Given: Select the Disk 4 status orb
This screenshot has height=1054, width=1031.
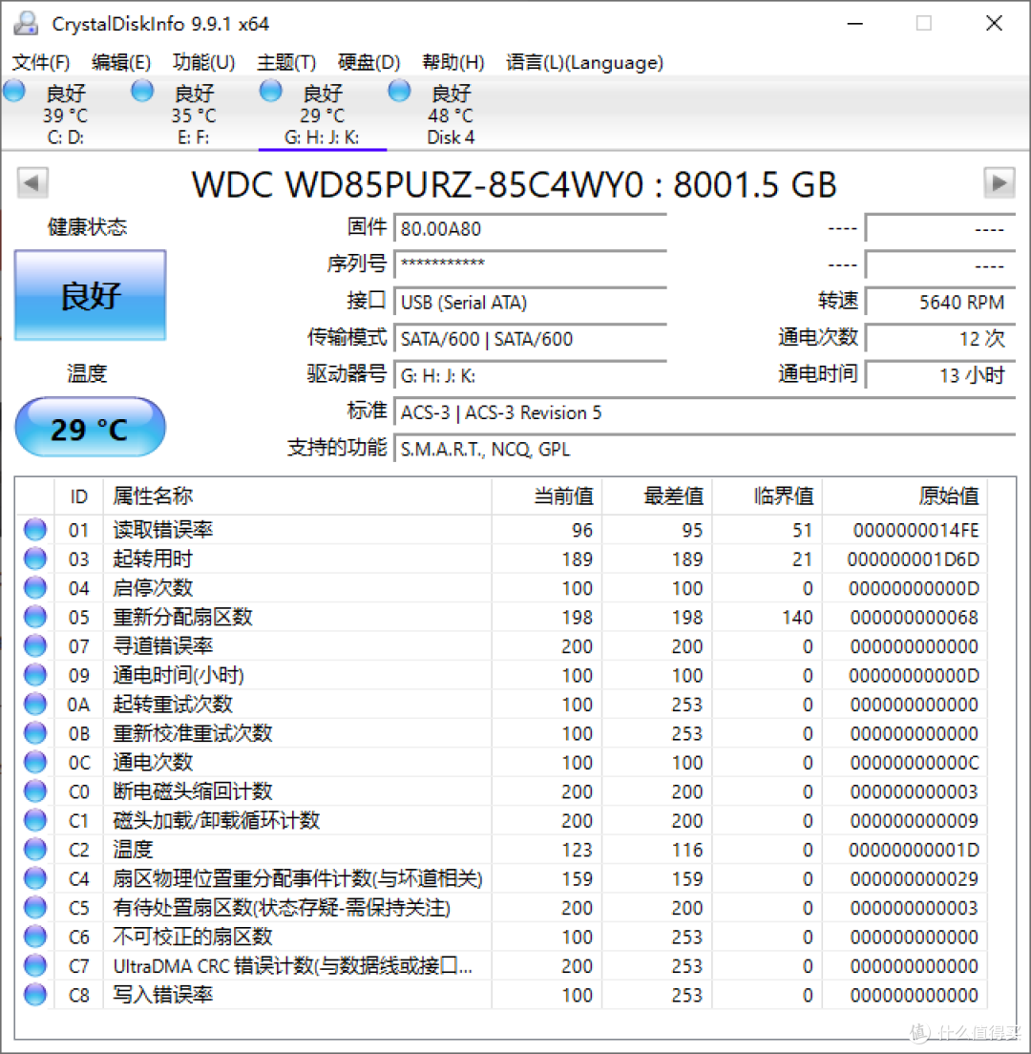Looking at the screenshot, I should [x=399, y=91].
